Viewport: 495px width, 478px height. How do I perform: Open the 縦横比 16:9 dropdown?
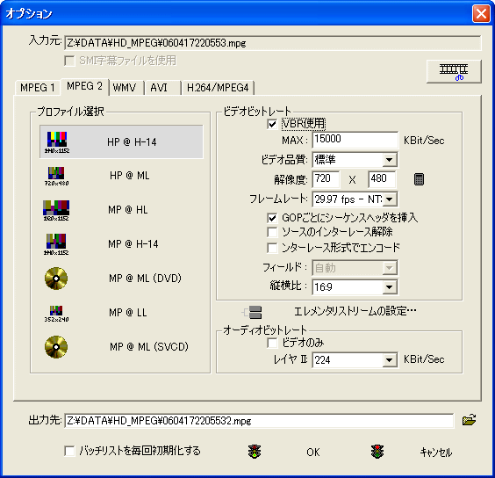click(x=390, y=287)
